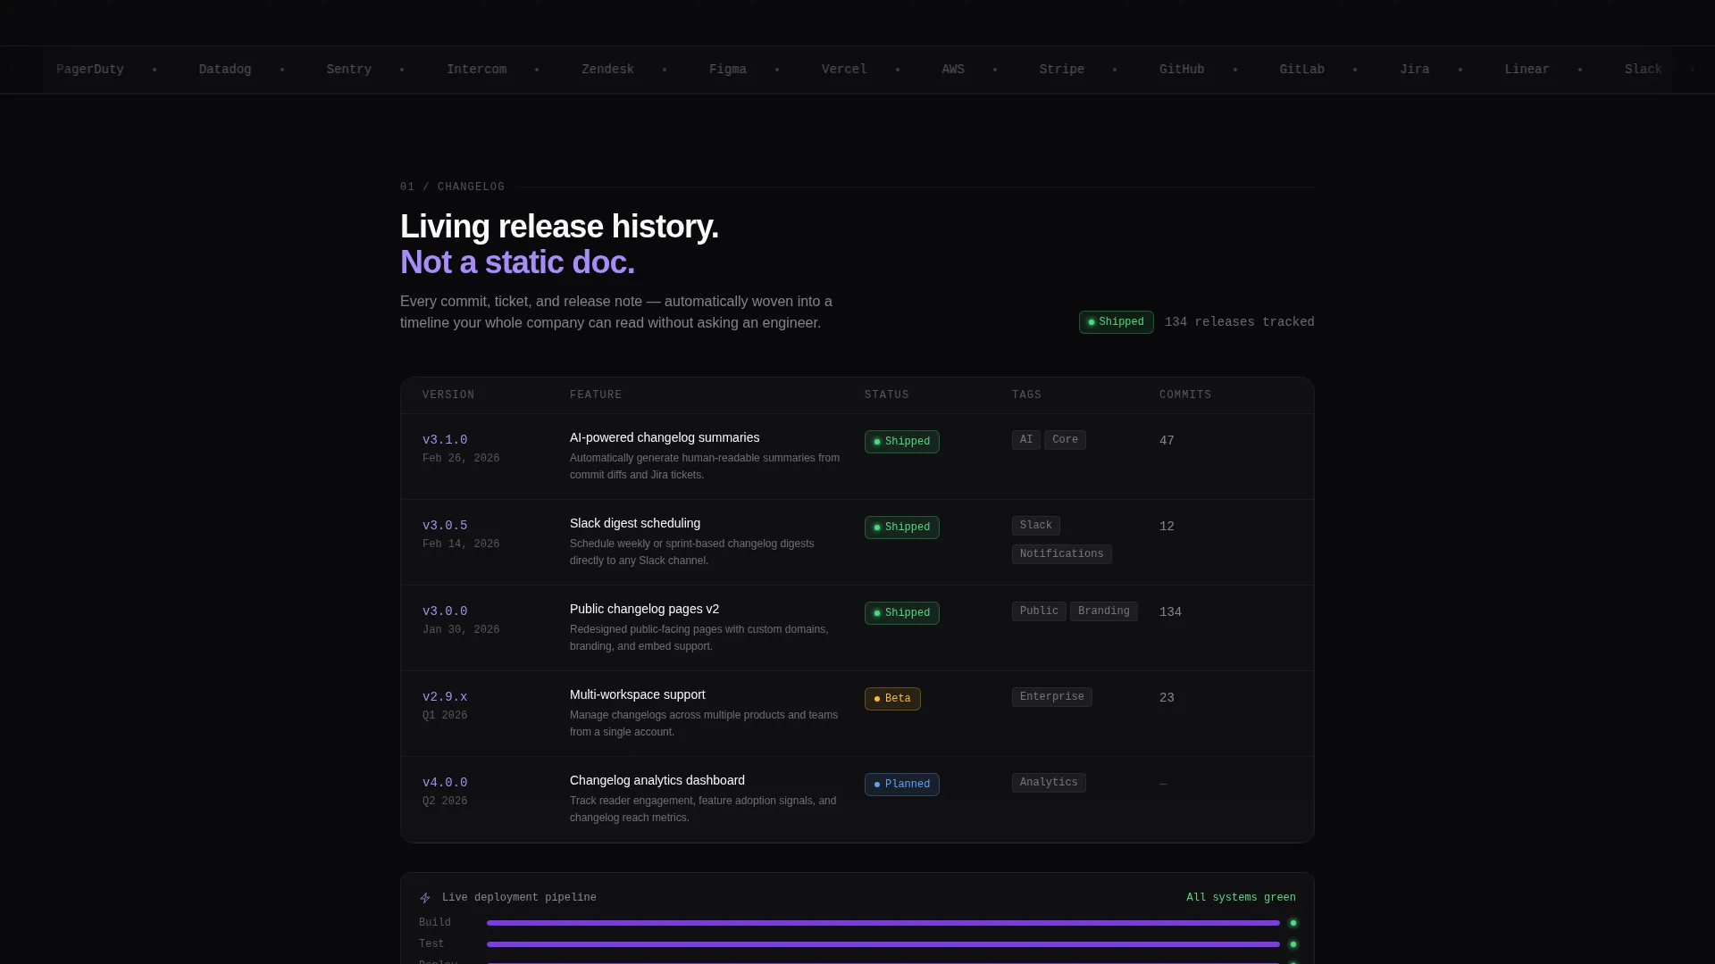Click commit count 23
Viewport: 1715px width, 964px height.
click(x=1167, y=698)
